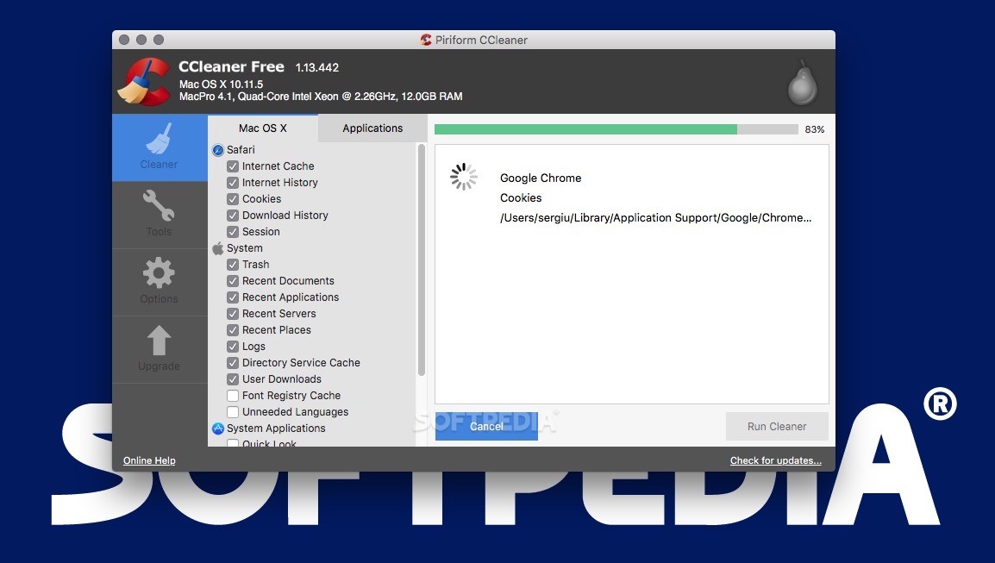Click the loading spinner in the progress panel
Image resolution: width=995 pixels, height=563 pixels.
(x=463, y=176)
